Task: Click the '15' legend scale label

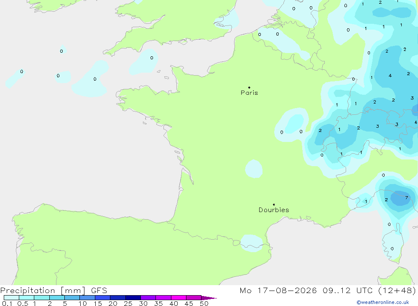Action: coord(97,303)
